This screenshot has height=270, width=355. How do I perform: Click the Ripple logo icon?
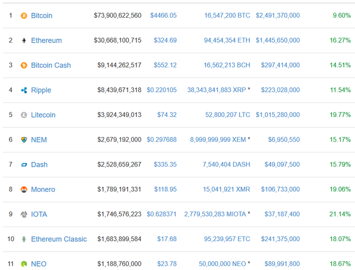pyautogui.click(x=24, y=90)
